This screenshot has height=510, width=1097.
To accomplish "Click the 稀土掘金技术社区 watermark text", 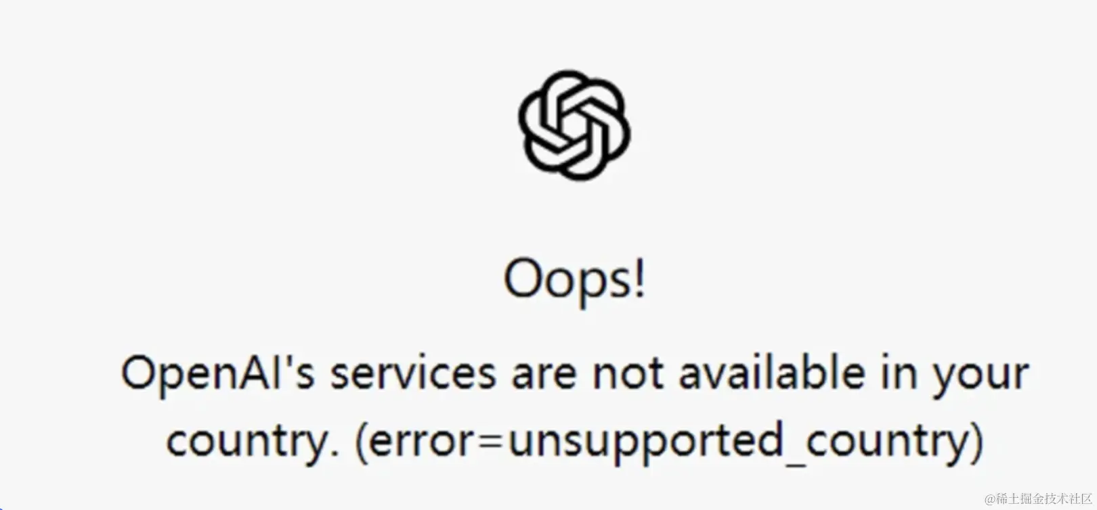I will click(1044, 499).
